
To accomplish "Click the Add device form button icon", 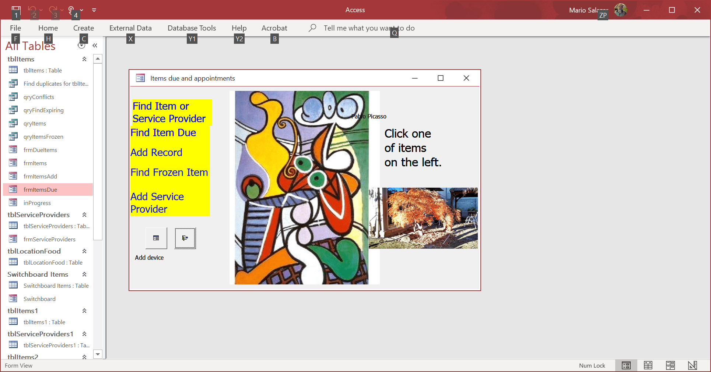I will (156, 238).
